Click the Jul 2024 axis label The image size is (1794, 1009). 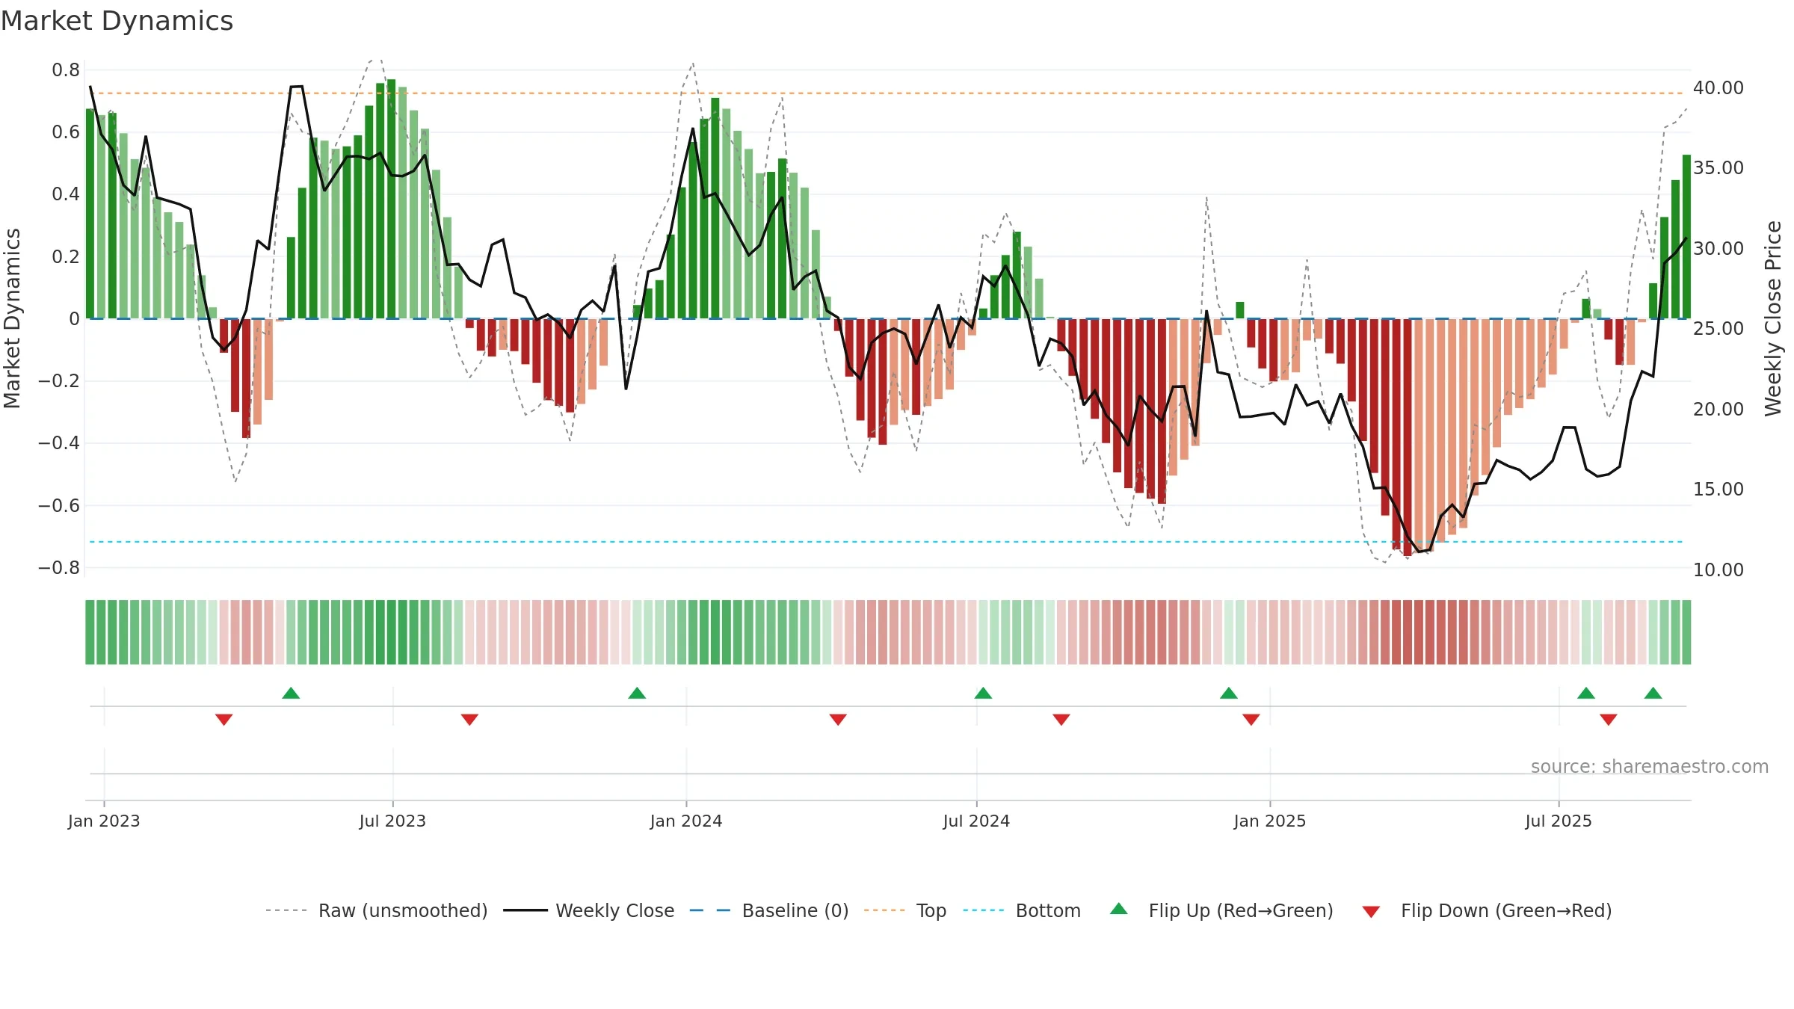(x=976, y=821)
